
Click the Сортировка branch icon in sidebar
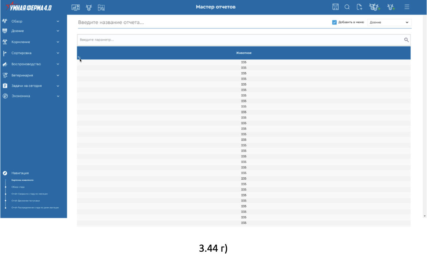click(5, 53)
